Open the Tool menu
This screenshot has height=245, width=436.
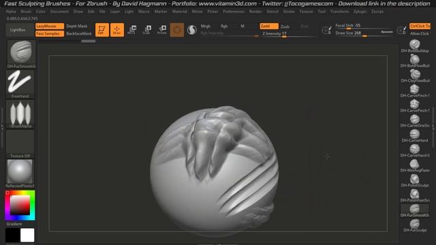point(322,12)
